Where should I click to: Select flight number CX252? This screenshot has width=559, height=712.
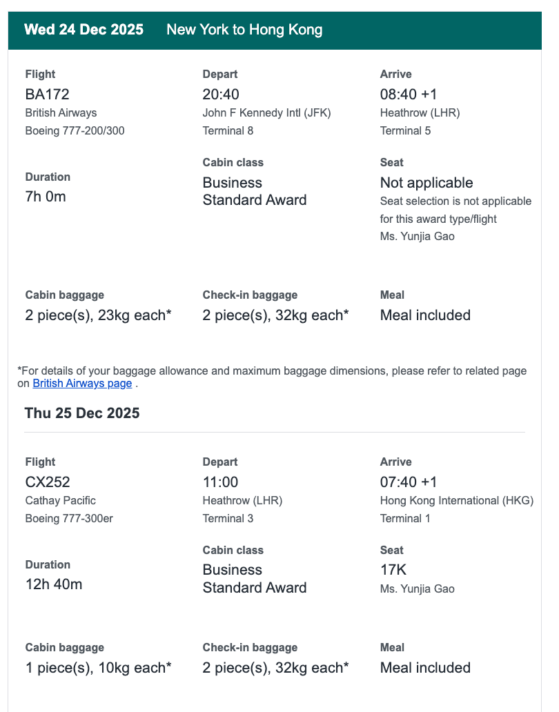pos(48,482)
